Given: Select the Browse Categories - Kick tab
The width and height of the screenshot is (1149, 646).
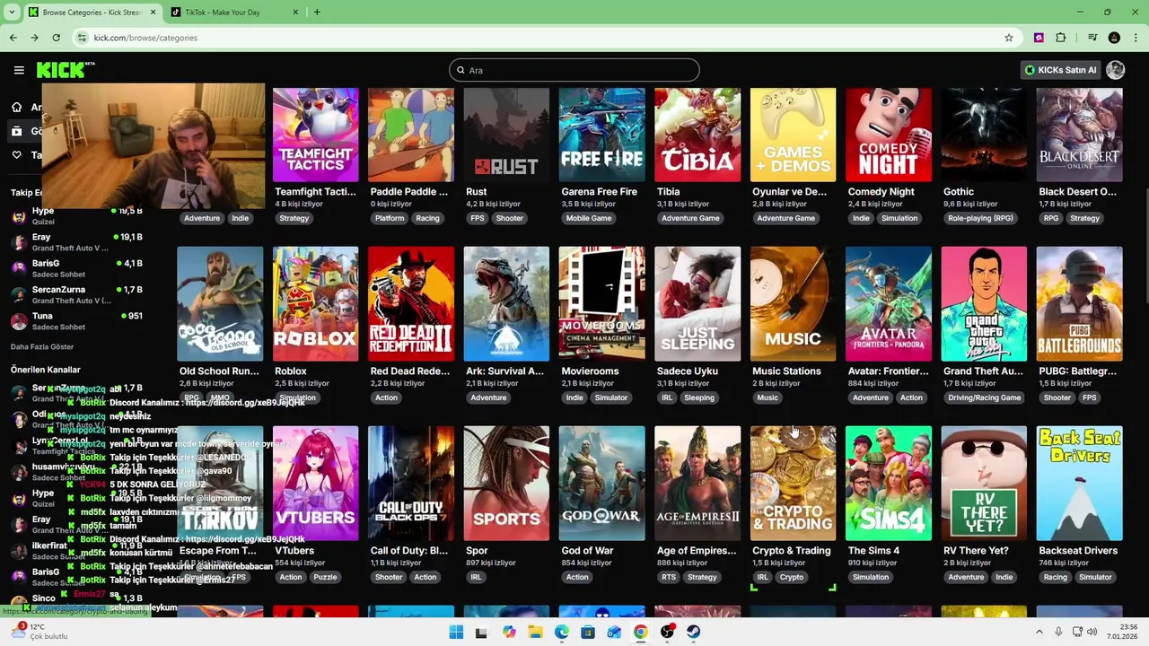Looking at the screenshot, I should 92,12.
